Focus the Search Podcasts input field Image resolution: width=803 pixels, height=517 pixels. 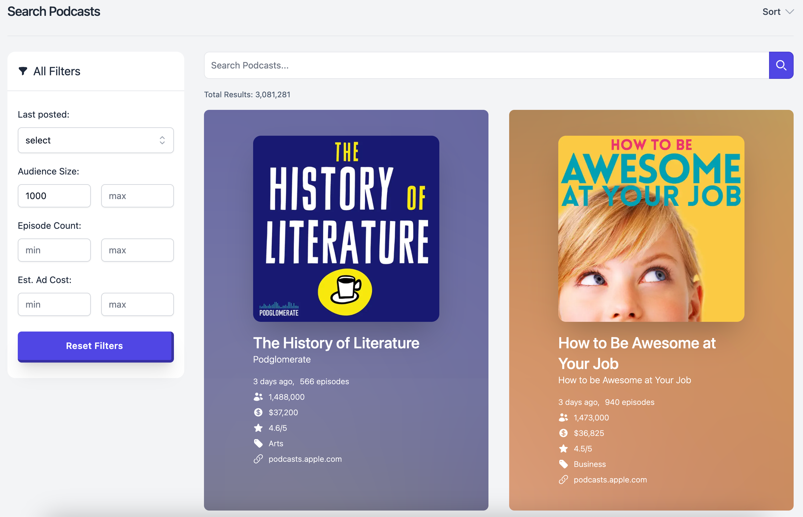(486, 65)
